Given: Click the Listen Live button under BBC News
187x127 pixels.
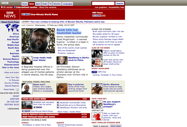Looking at the screenshot, I should 99,16.
